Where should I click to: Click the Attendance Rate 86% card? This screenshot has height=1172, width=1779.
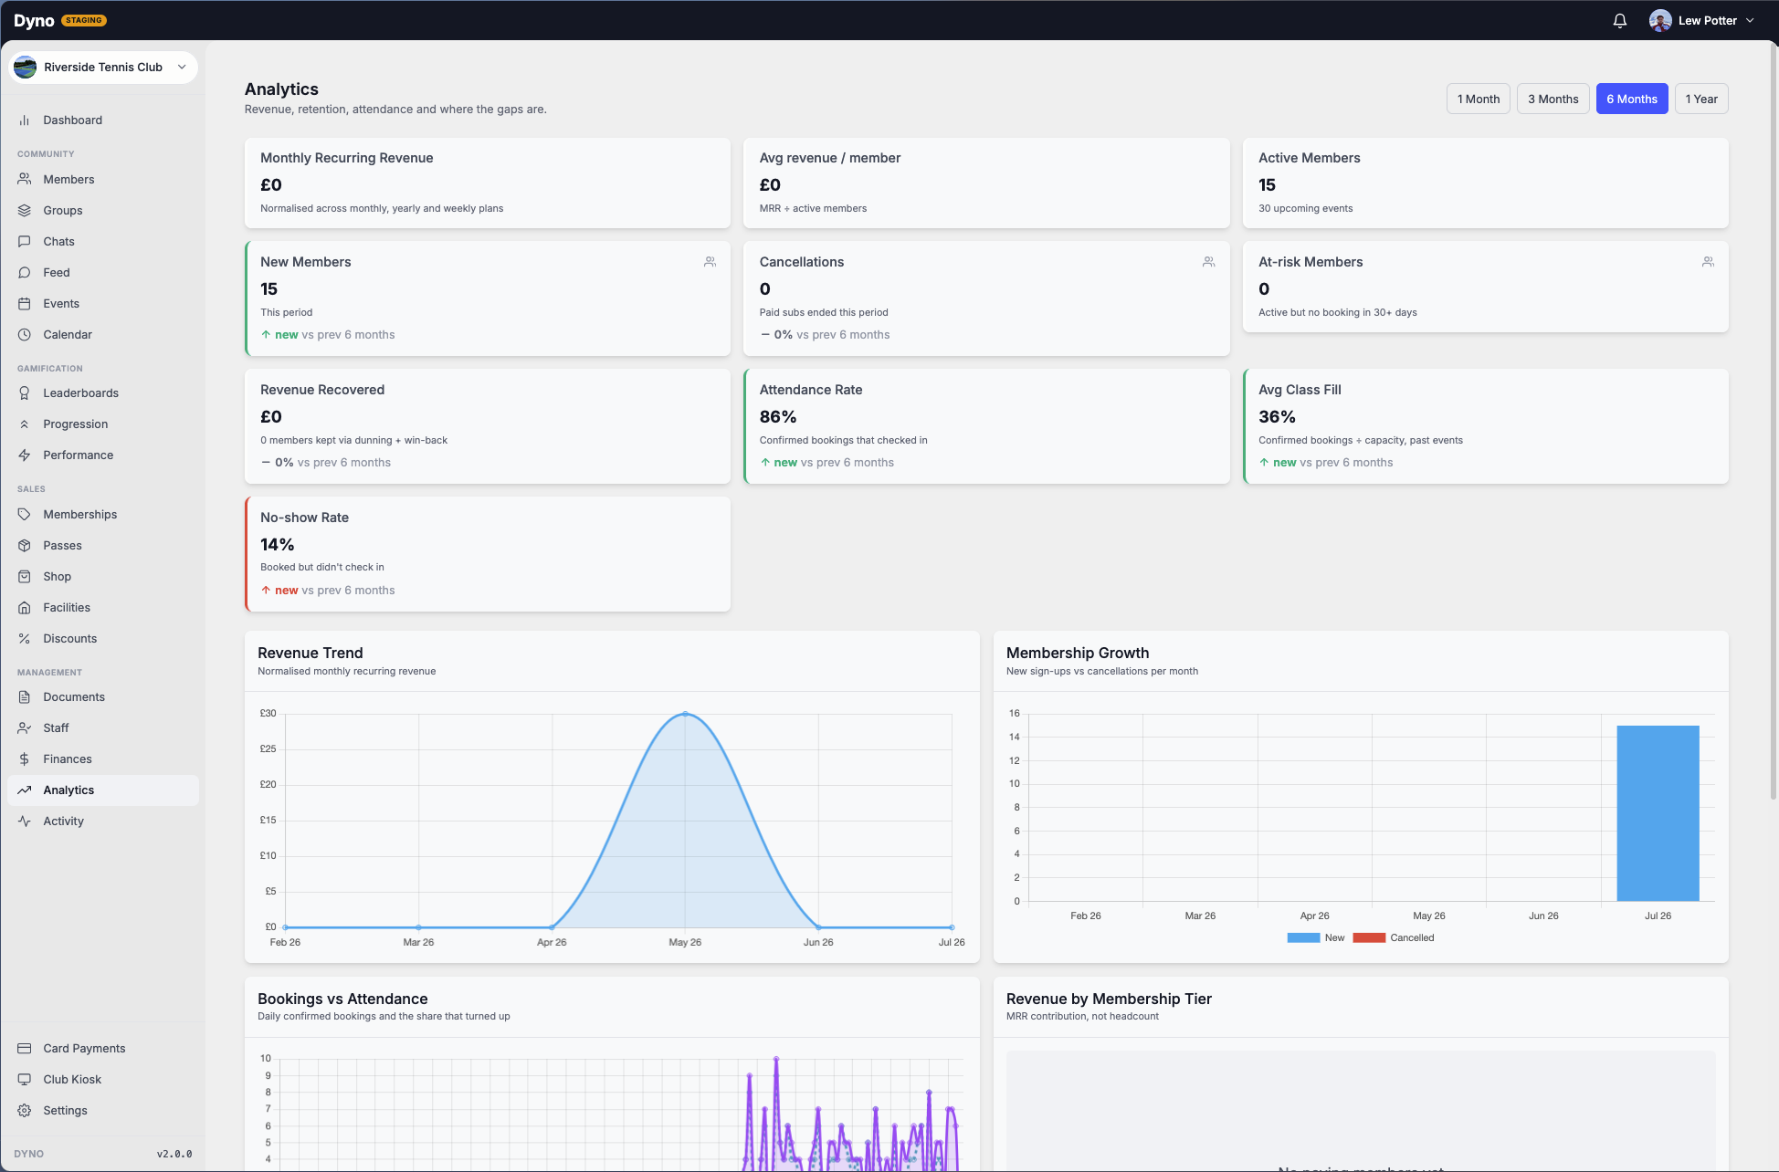pyautogui.click(x=986, y=426)
